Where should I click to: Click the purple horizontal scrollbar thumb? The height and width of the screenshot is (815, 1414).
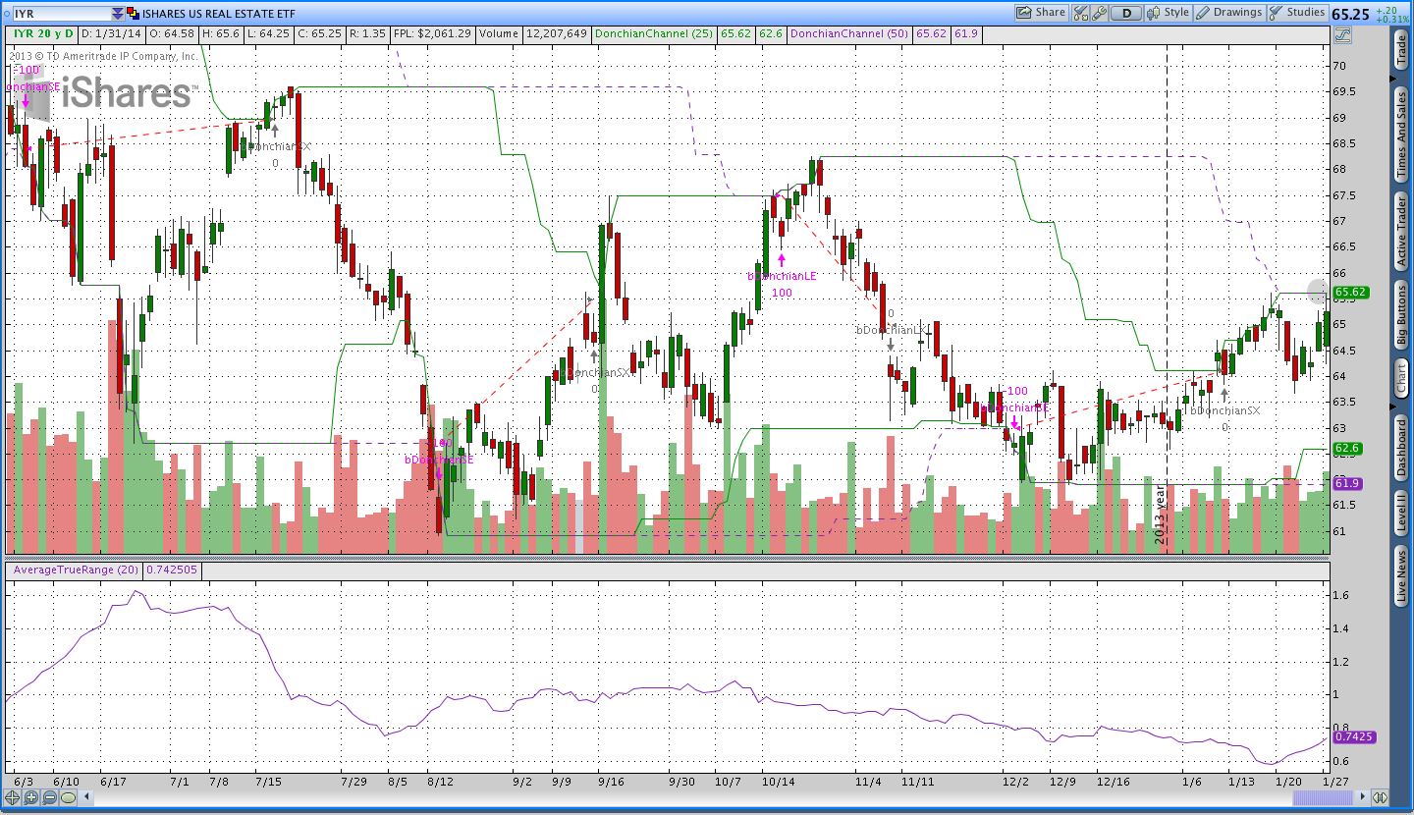pos(1324,798)
